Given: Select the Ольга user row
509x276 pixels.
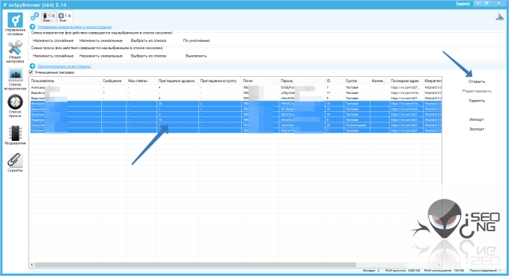Looking at the screenshot, I should (236, 125).
